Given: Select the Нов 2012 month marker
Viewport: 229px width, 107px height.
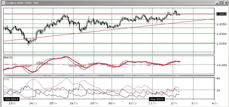Looking at the screenshot, I should click(157, 99).
